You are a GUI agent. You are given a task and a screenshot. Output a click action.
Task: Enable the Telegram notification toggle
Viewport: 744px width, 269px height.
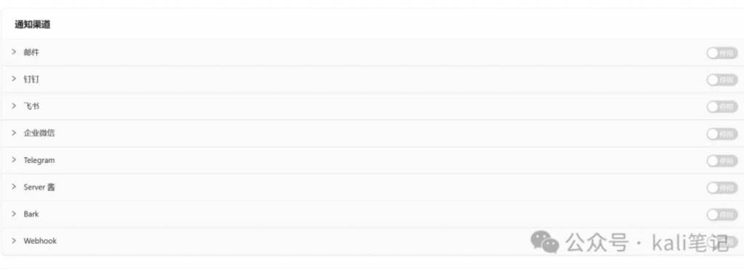(x=722, y=161)
